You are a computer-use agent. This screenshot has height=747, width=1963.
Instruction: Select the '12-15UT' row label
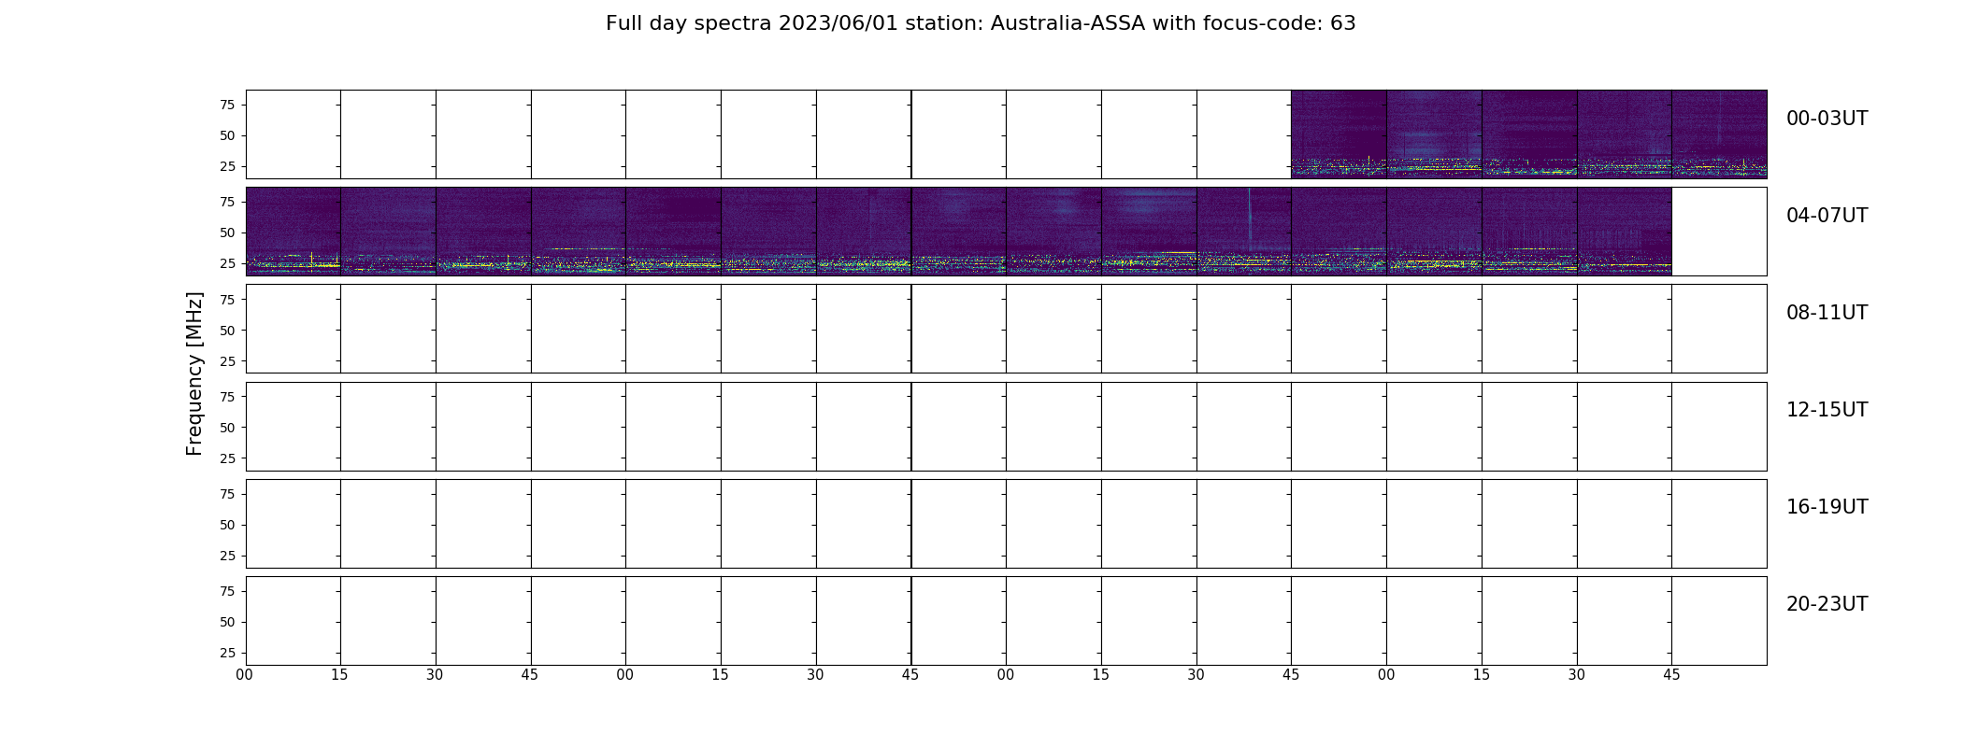(x=1827, y=410)
